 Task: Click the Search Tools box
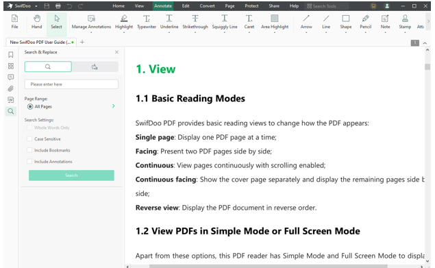pos(326,6)
